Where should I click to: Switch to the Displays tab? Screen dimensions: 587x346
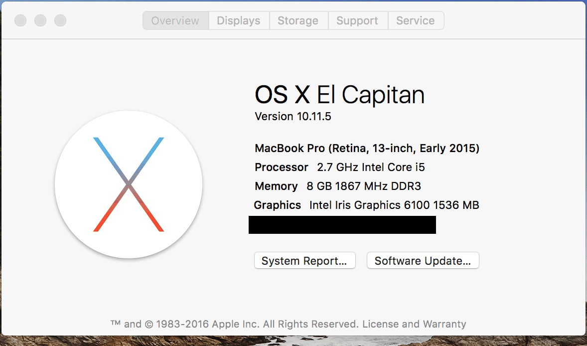[239, 21]
